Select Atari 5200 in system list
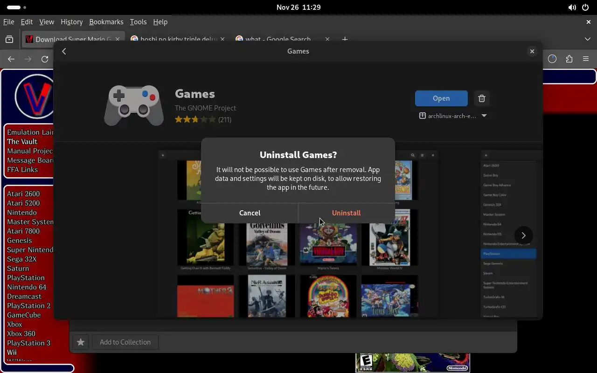Screen dimensions: 597x373 click(23, 203)
